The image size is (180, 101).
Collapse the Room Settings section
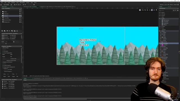(2, 48)
